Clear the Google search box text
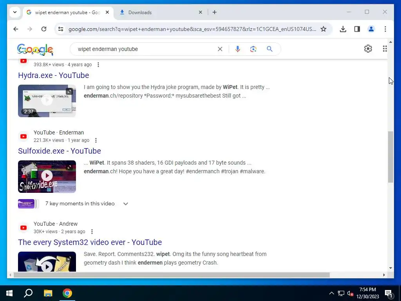401x301 pixels. (220, 49)
